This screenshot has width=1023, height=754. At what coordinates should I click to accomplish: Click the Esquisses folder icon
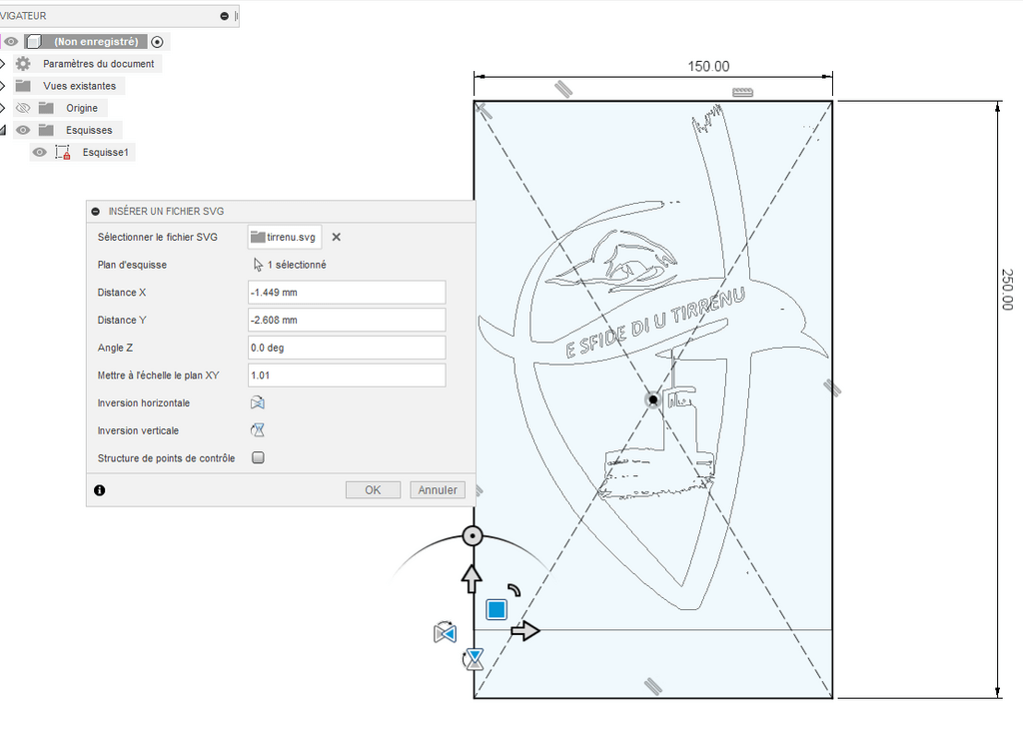coord(46,131)
